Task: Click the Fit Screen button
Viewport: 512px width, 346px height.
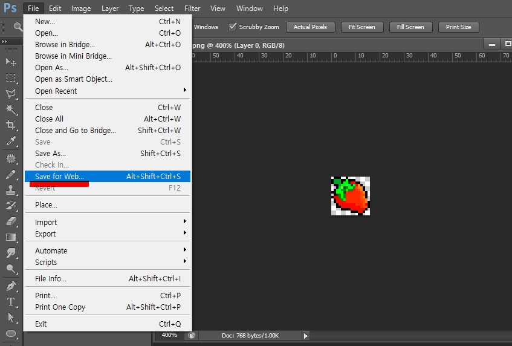Action: (362, 27)
